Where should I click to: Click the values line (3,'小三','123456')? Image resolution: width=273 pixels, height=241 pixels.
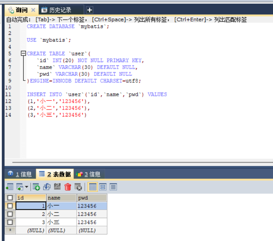click(57, 115)
